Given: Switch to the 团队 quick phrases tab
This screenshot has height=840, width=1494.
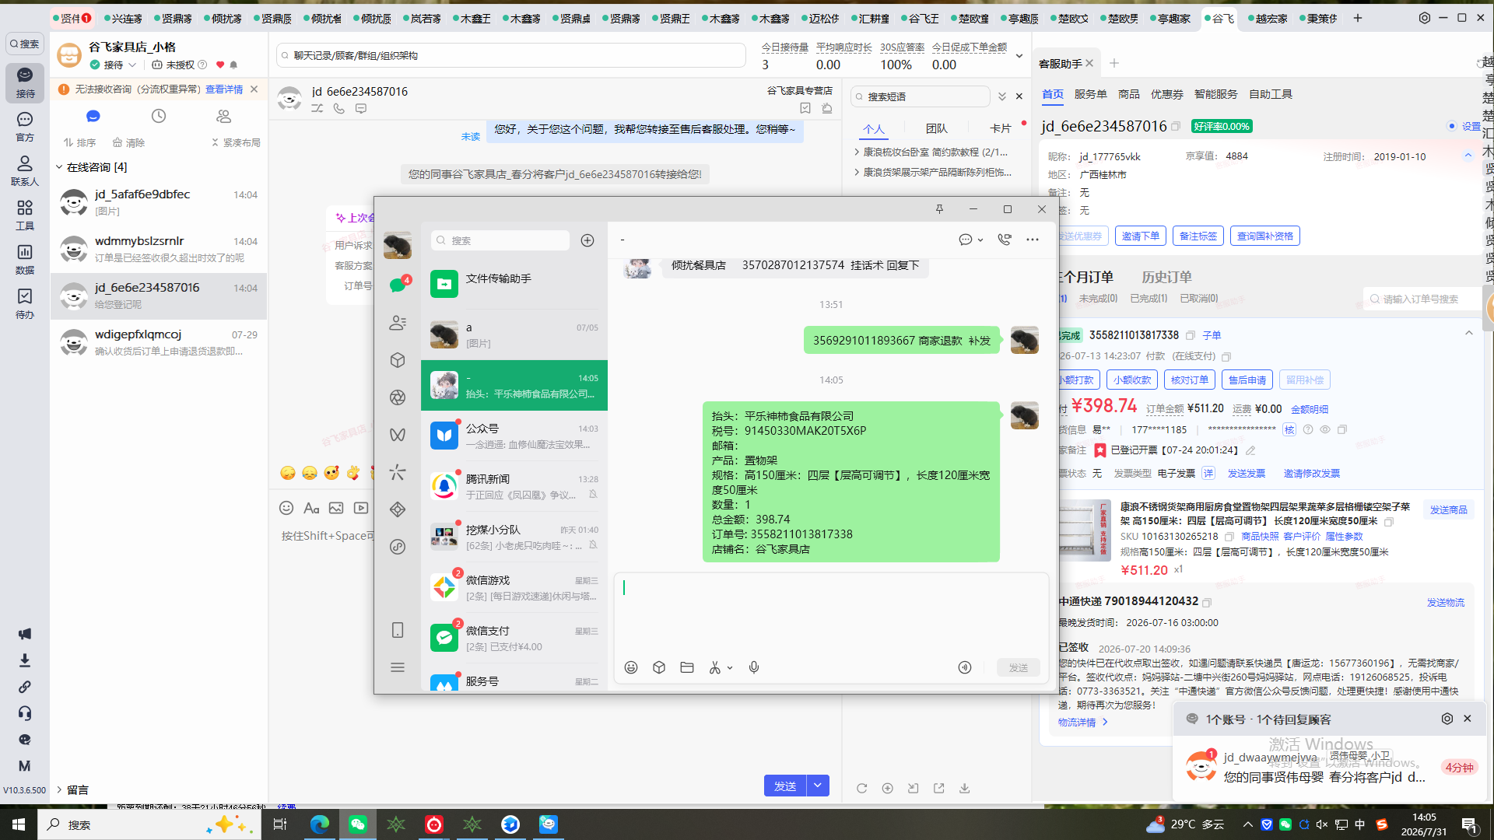Looking at the screenshot, I should point(936,128).
